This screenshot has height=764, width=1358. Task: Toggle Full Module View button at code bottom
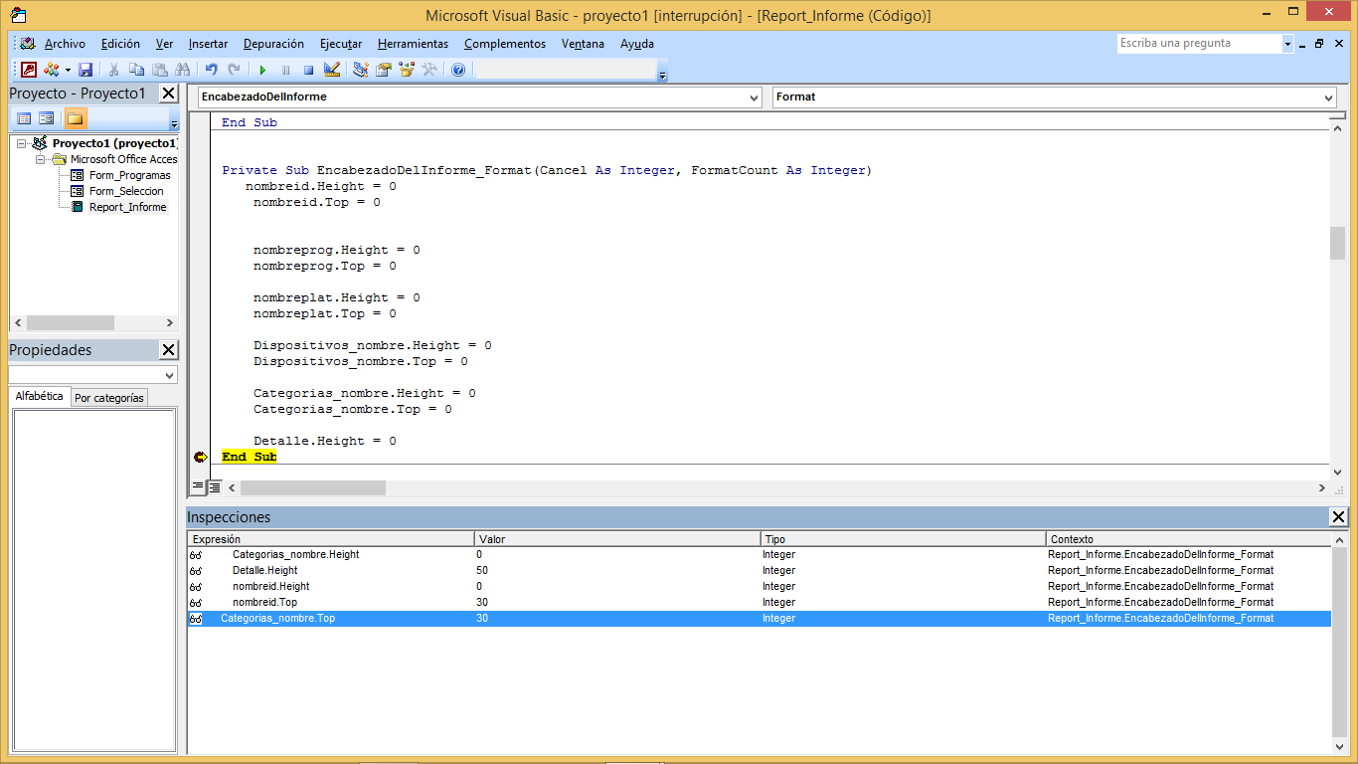[x=215, y=487]
